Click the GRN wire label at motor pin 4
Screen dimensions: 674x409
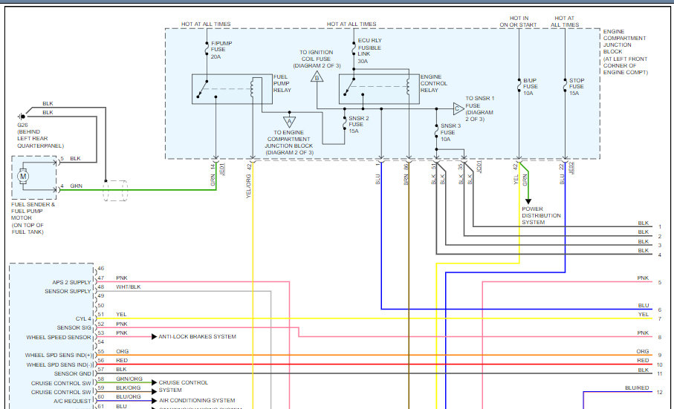(x=76, y=186)
